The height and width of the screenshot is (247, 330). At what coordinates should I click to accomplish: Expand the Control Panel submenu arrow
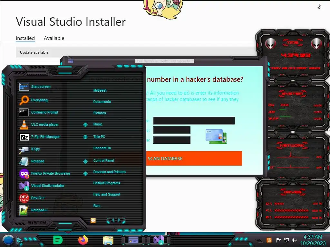[85, 161]
